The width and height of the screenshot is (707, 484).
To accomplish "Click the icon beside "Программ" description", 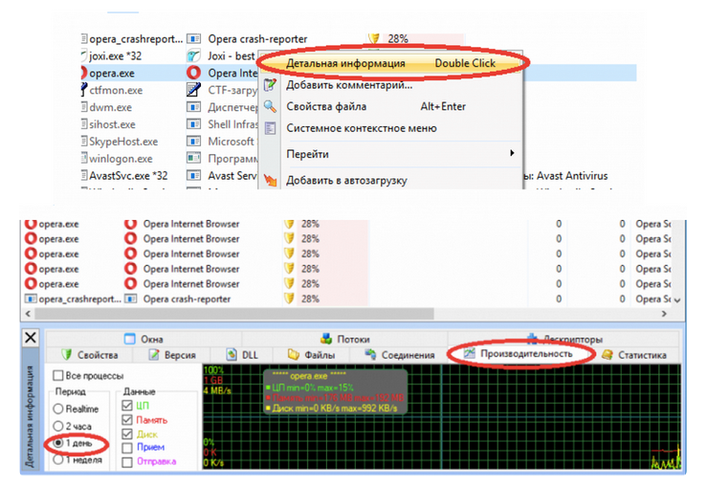I will (193, 158).
